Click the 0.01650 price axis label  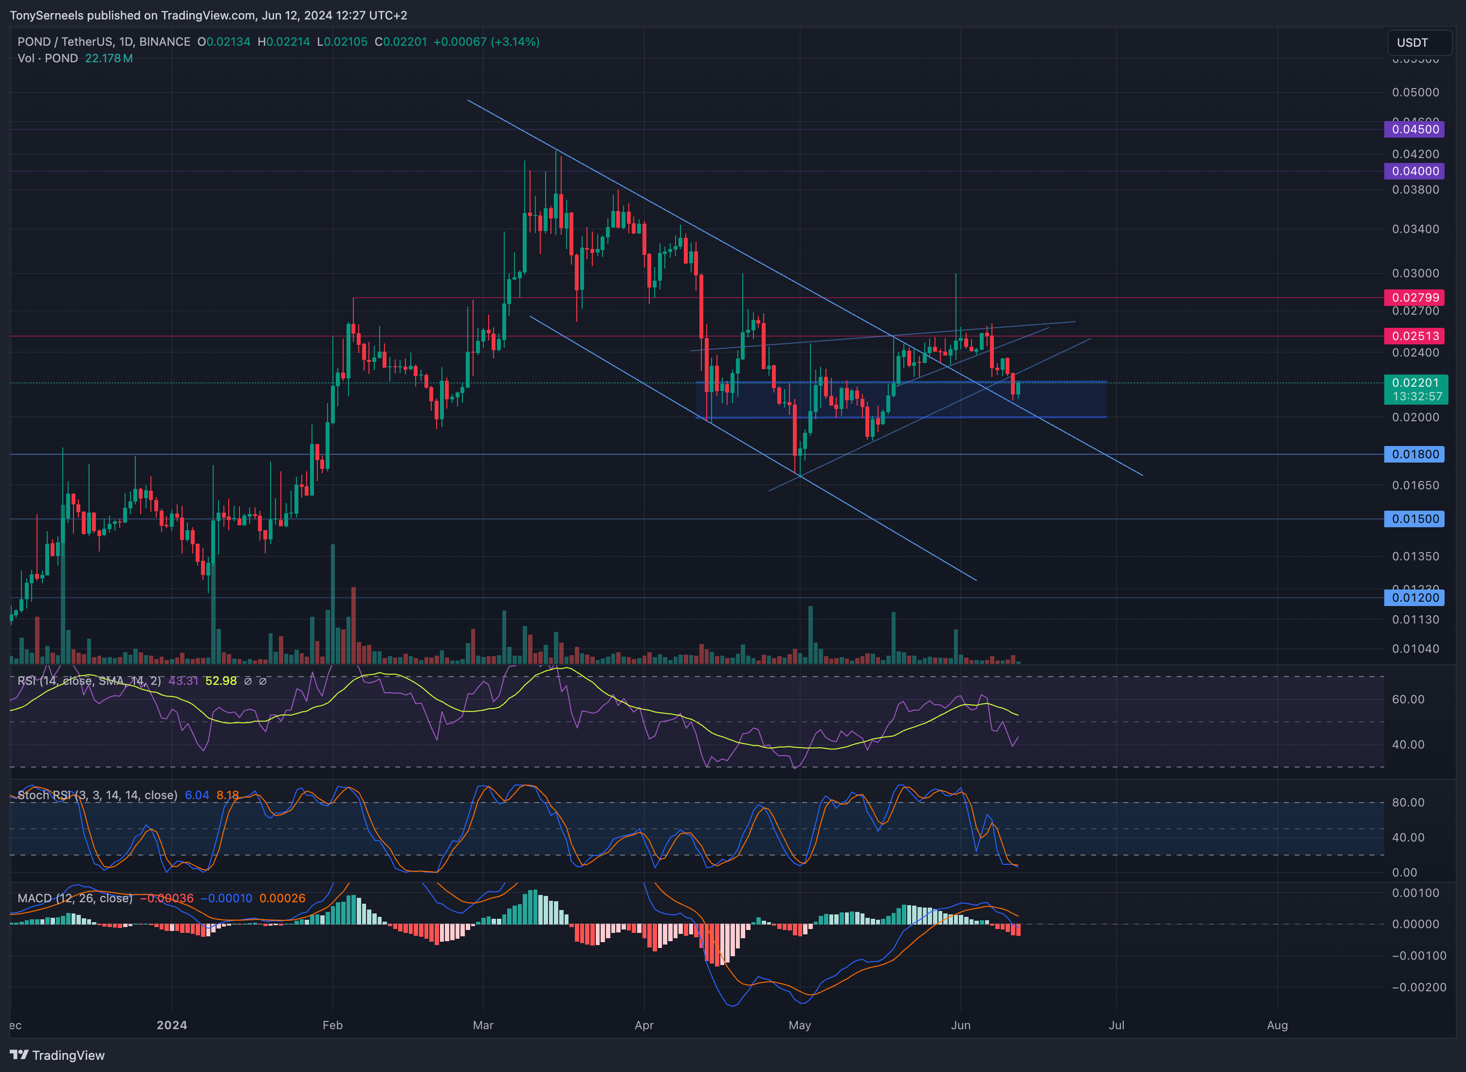[x=1415, y=485]
